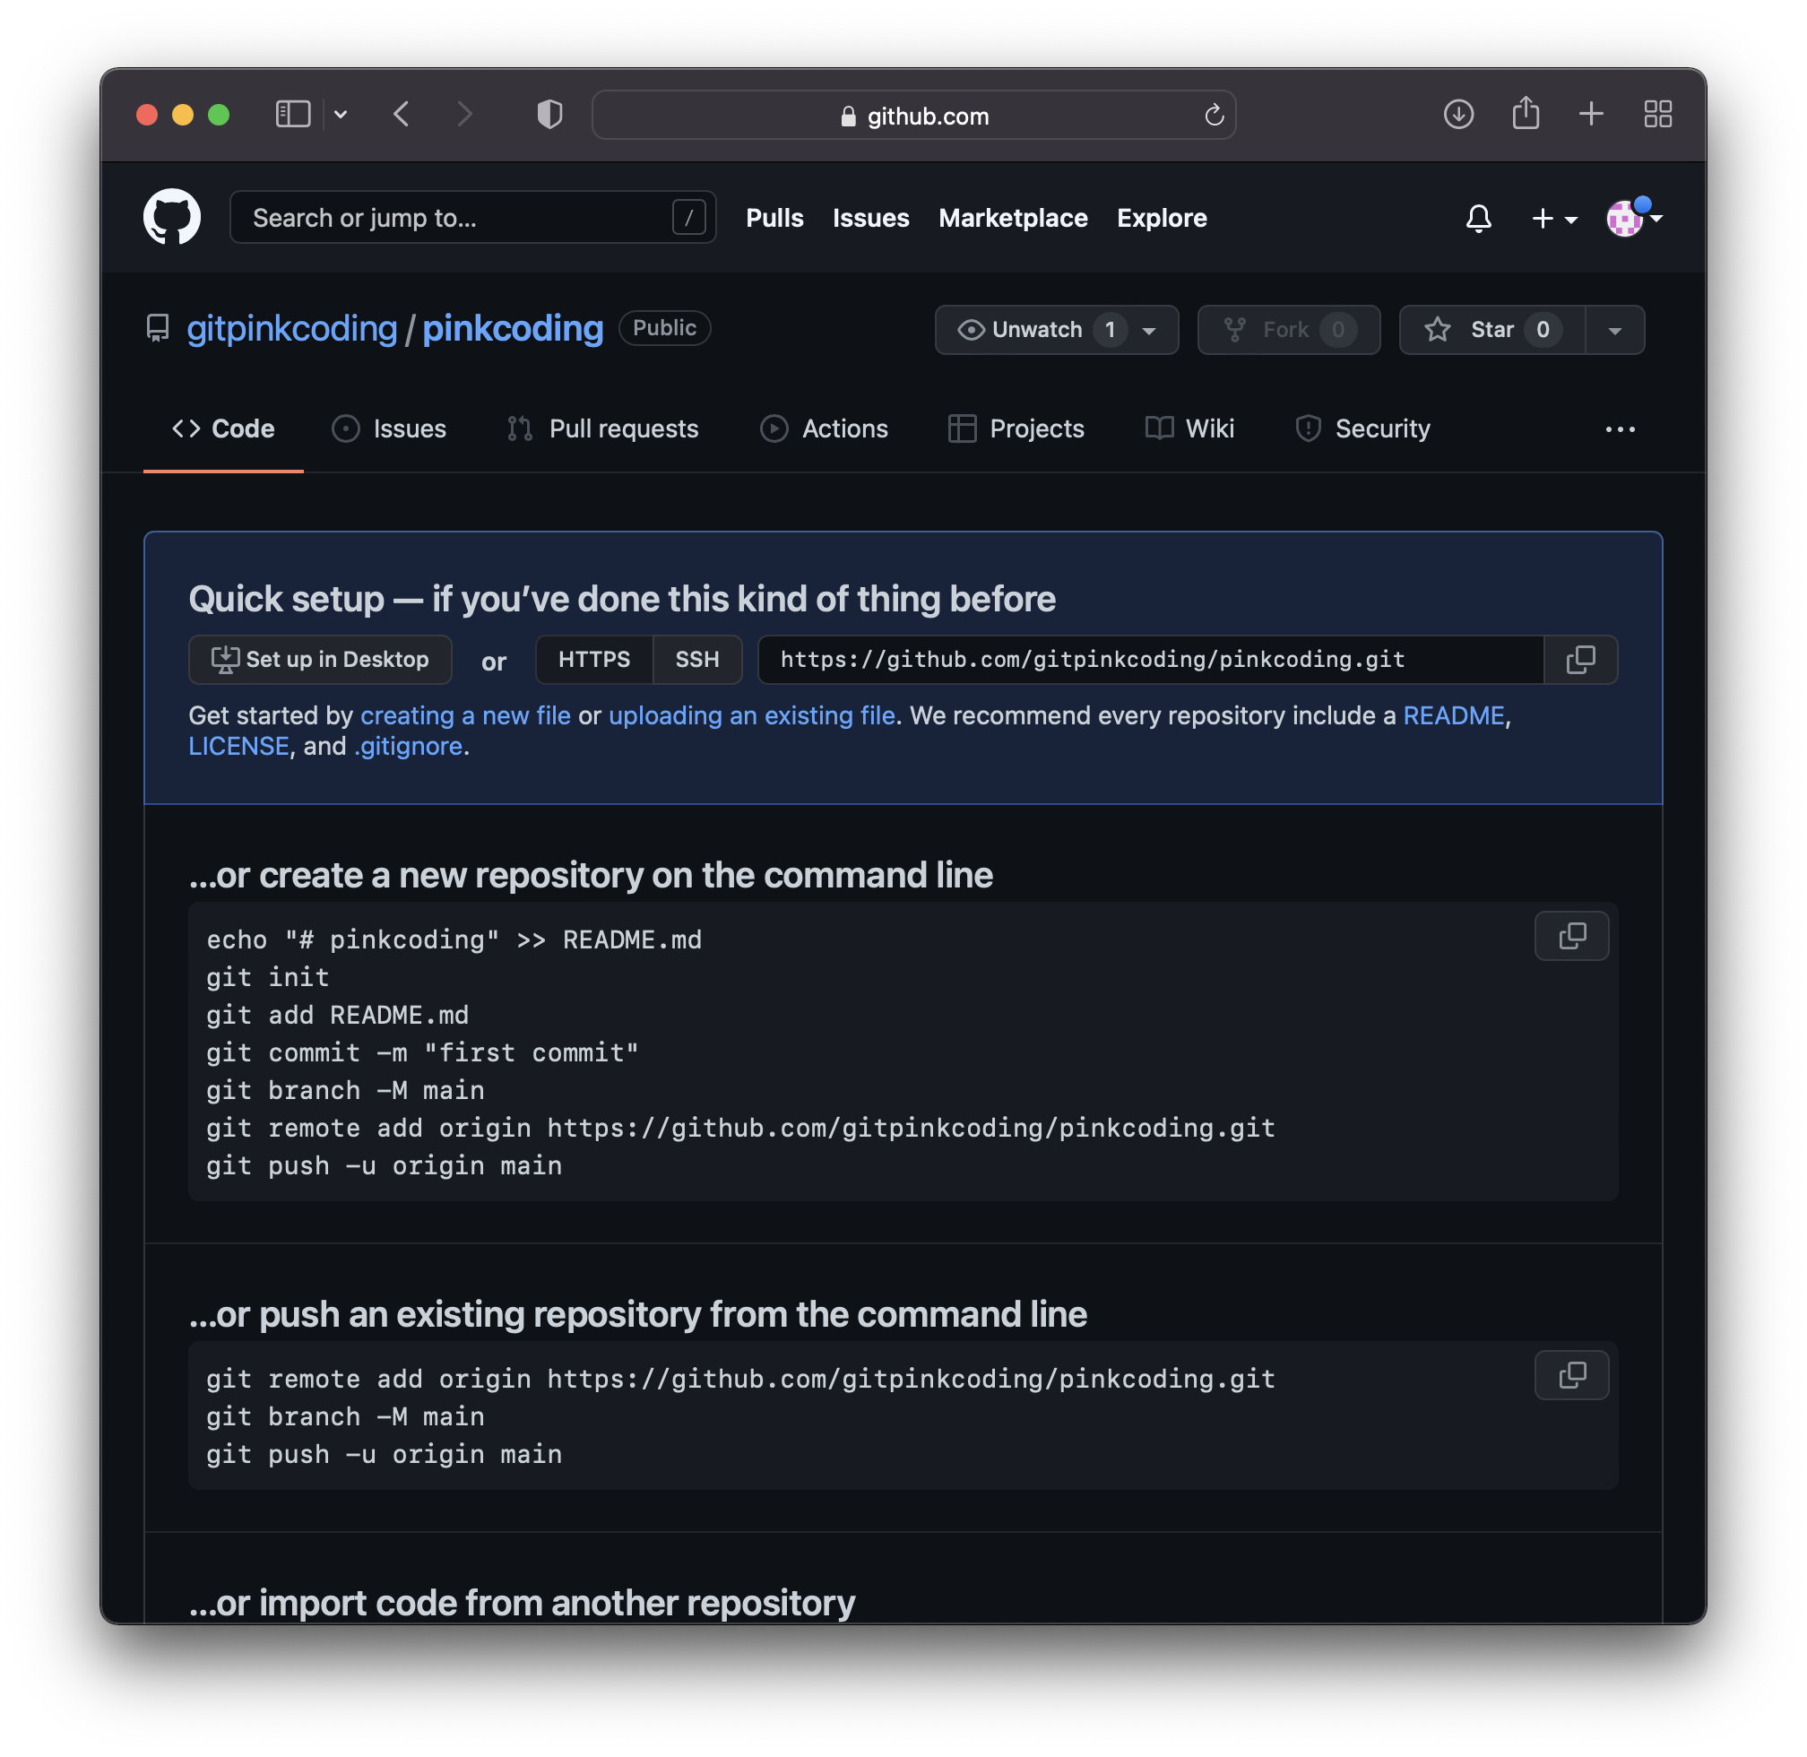Open Issues in the top navigation
The width and height of the screenshot is (1807, 1757).
870,219
